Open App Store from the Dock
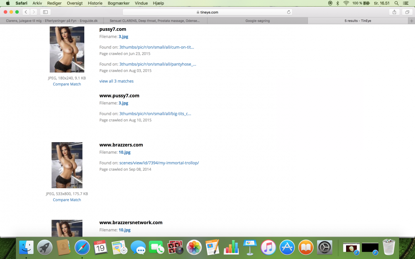This screenshot has height=259, width=415. click(x=287, y=248)
